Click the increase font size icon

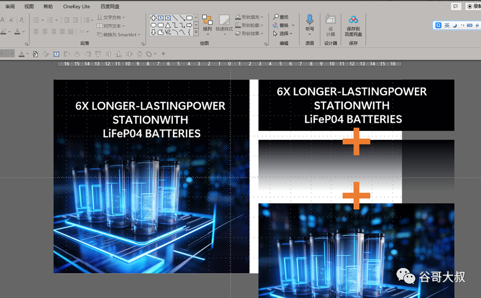pos(3,20)
